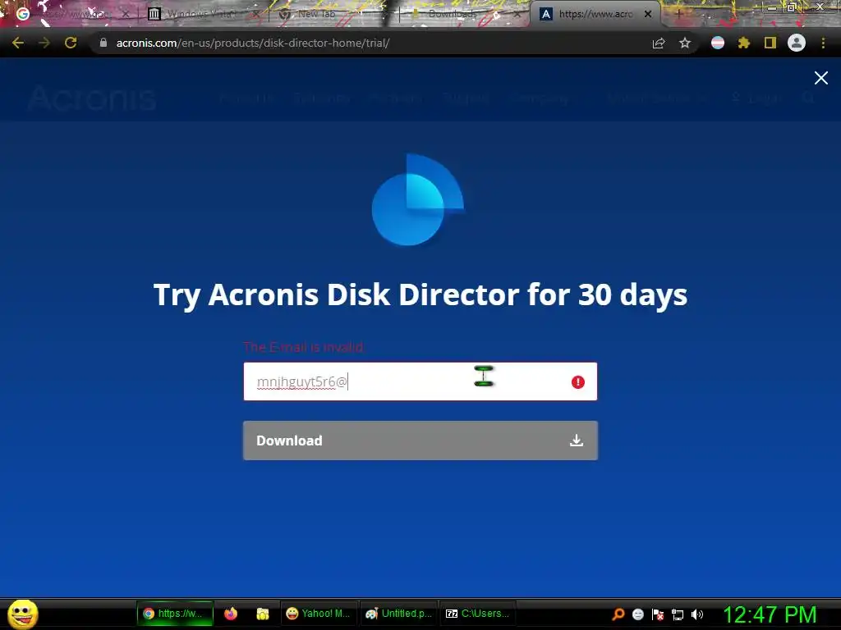Click the round white face tray icon
This screenshot has width=841, height=630.
[x=637, y=614]
